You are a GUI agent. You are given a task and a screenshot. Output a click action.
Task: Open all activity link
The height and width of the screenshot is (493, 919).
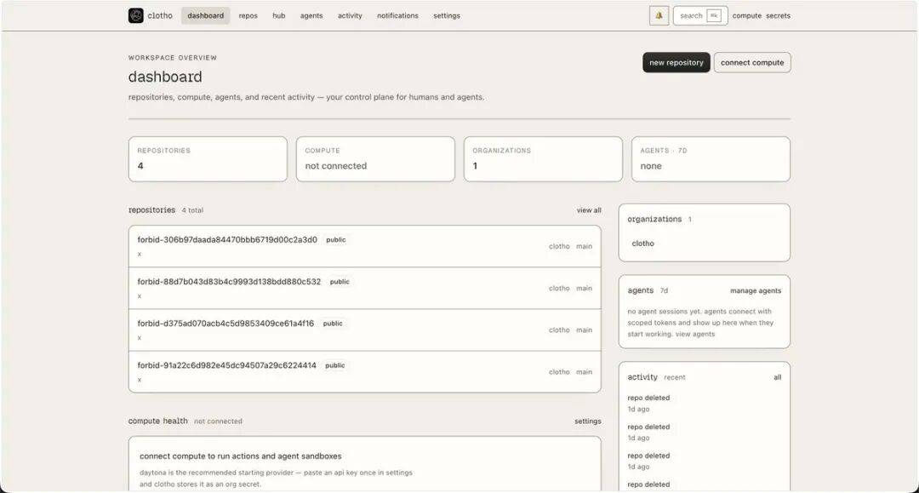(777, 377)
